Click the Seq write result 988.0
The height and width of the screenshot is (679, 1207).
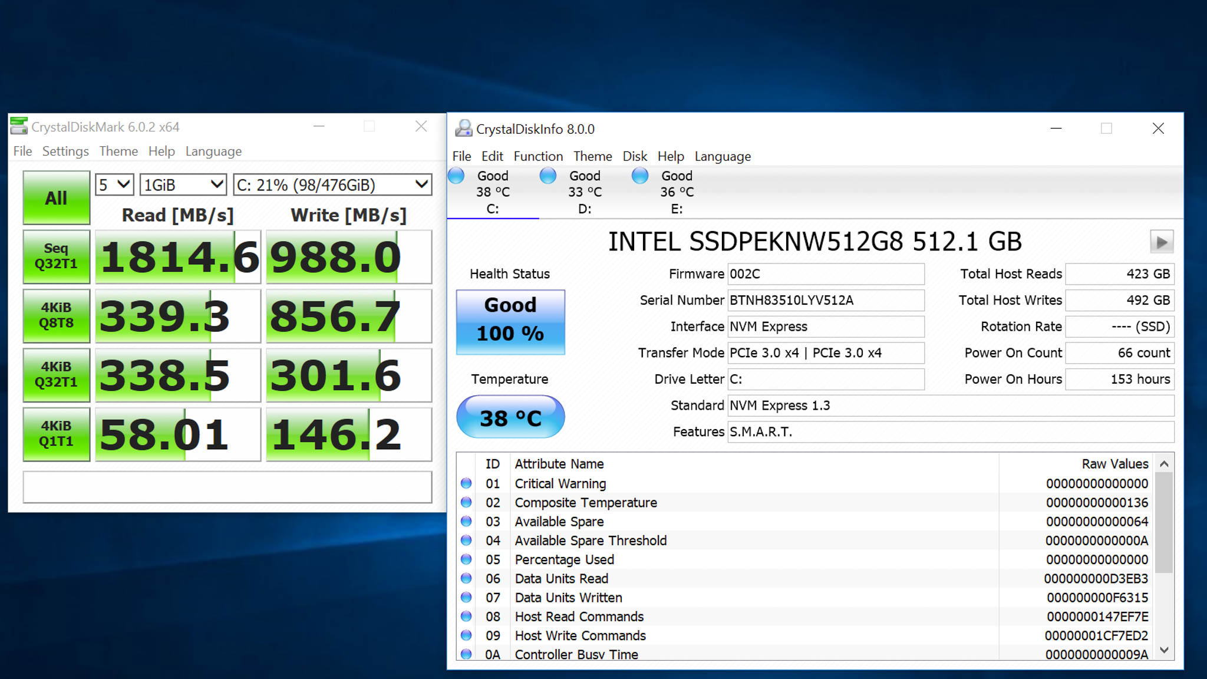coord(349,257)
